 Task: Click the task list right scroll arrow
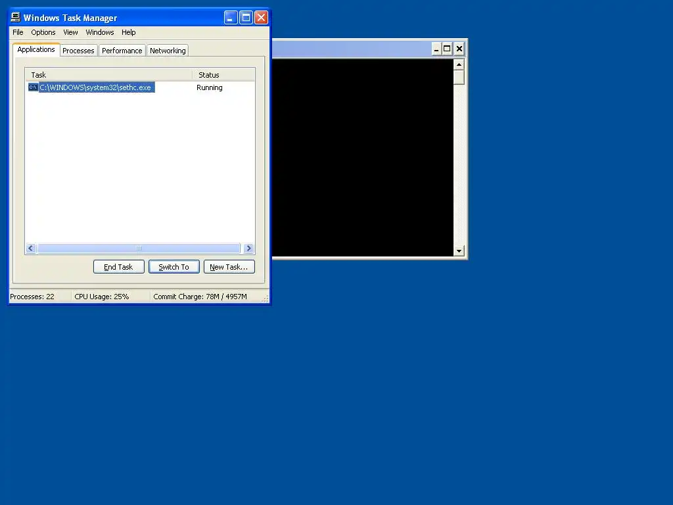(248, 248)
